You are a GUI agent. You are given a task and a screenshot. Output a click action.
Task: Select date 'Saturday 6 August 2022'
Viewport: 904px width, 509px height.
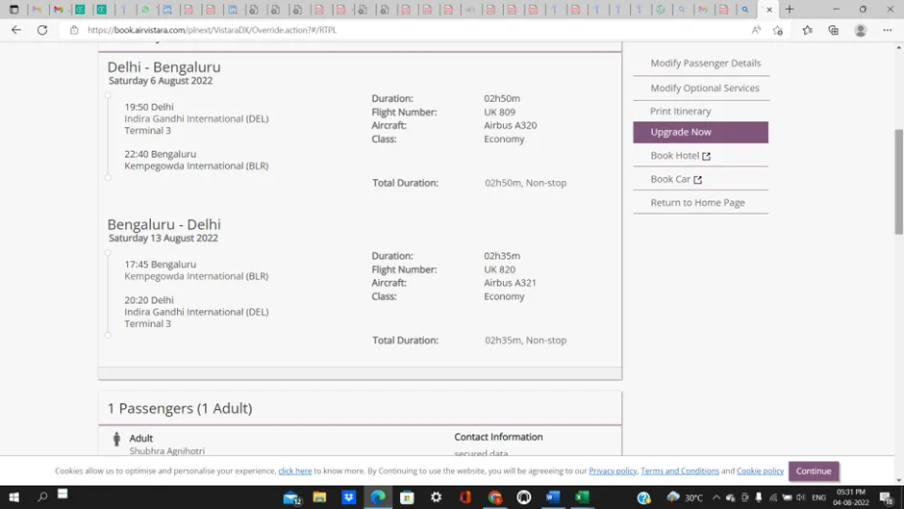(x=161, y=81)
